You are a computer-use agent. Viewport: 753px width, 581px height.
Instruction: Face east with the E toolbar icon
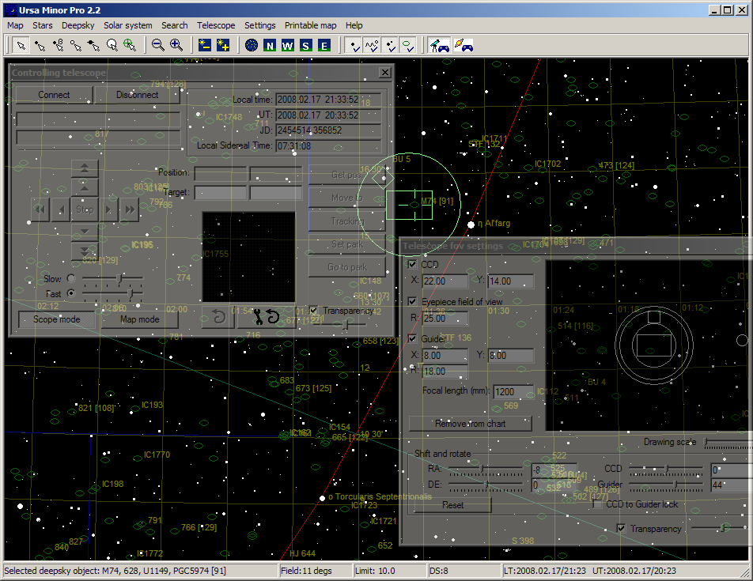click(324, 45)
